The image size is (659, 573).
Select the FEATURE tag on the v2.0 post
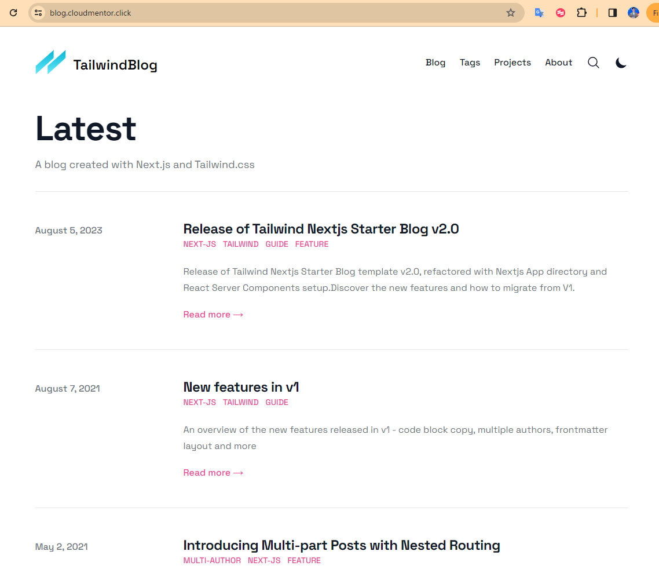312,244
